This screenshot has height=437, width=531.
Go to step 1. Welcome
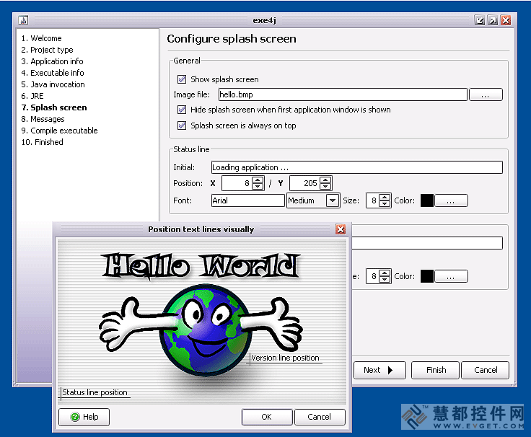(41, 38)
